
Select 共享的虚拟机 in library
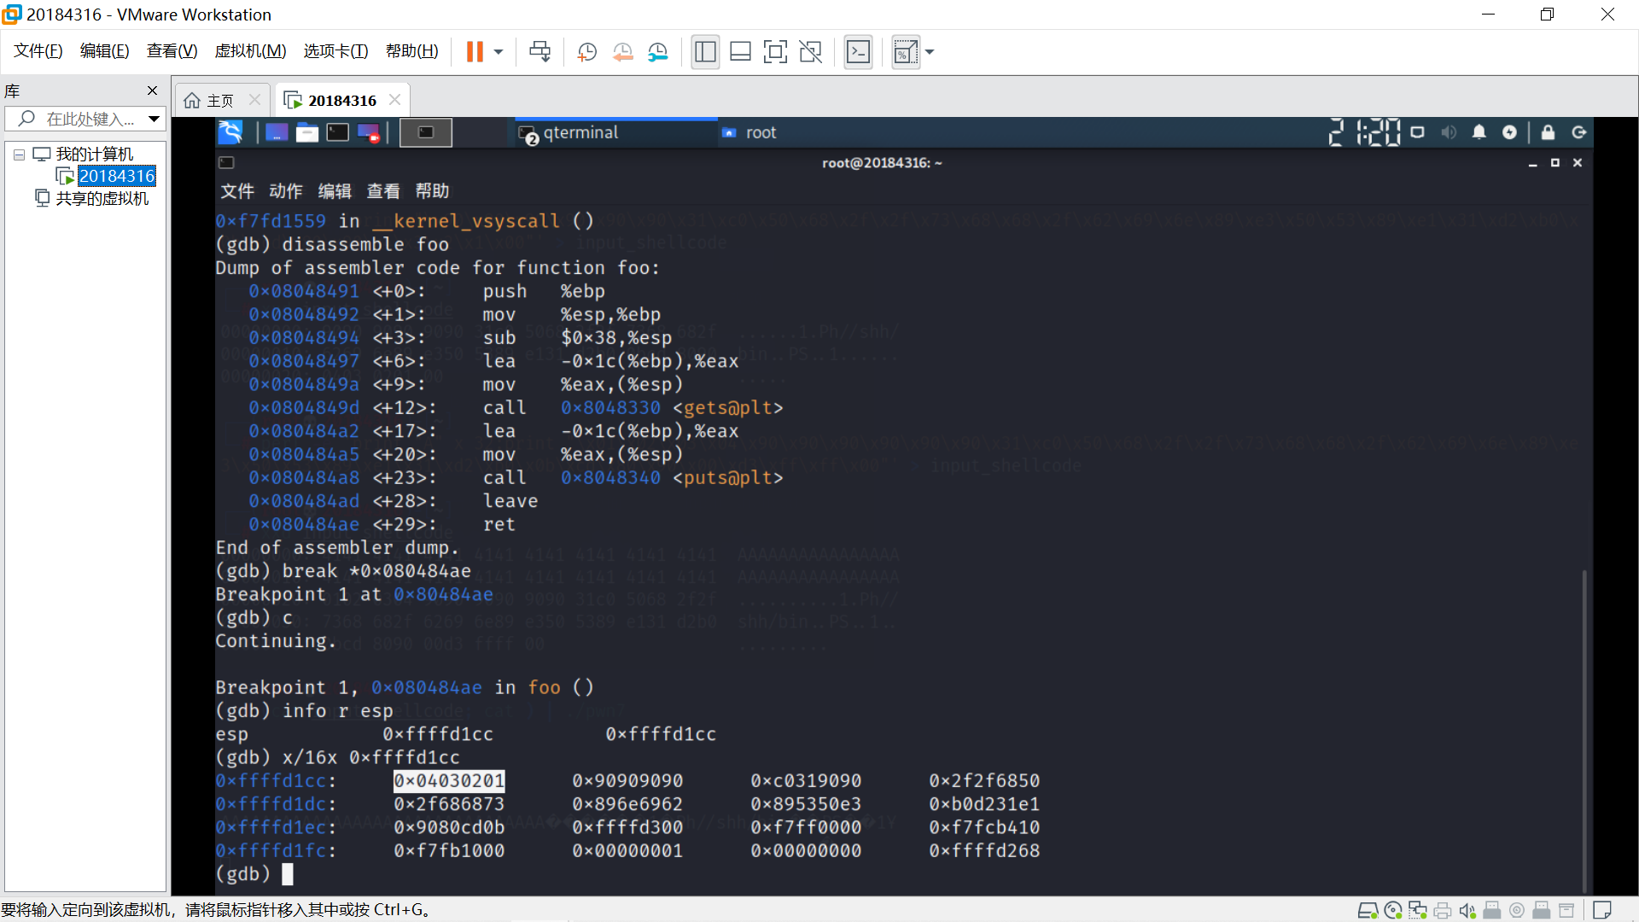point(102,198)
